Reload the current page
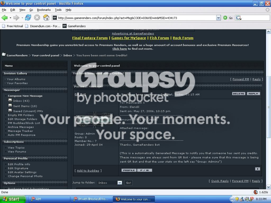 pos(28,18)
